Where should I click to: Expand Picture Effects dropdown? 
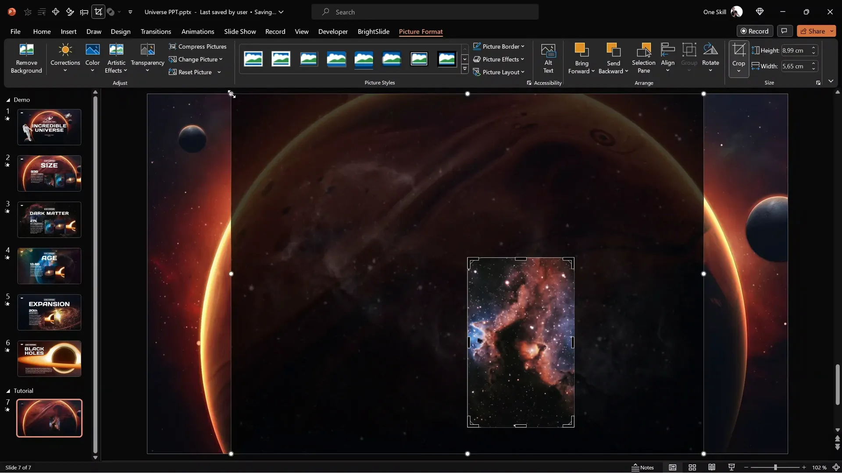[x=522, y=59]
